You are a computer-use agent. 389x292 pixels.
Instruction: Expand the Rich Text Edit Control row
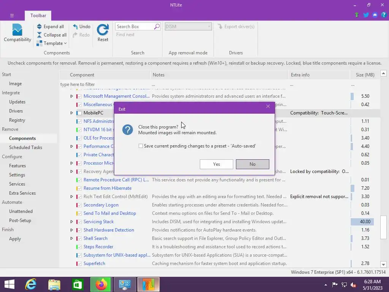71,197
